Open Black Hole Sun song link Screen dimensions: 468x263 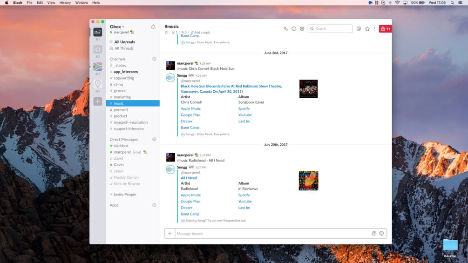click(231, 89)
